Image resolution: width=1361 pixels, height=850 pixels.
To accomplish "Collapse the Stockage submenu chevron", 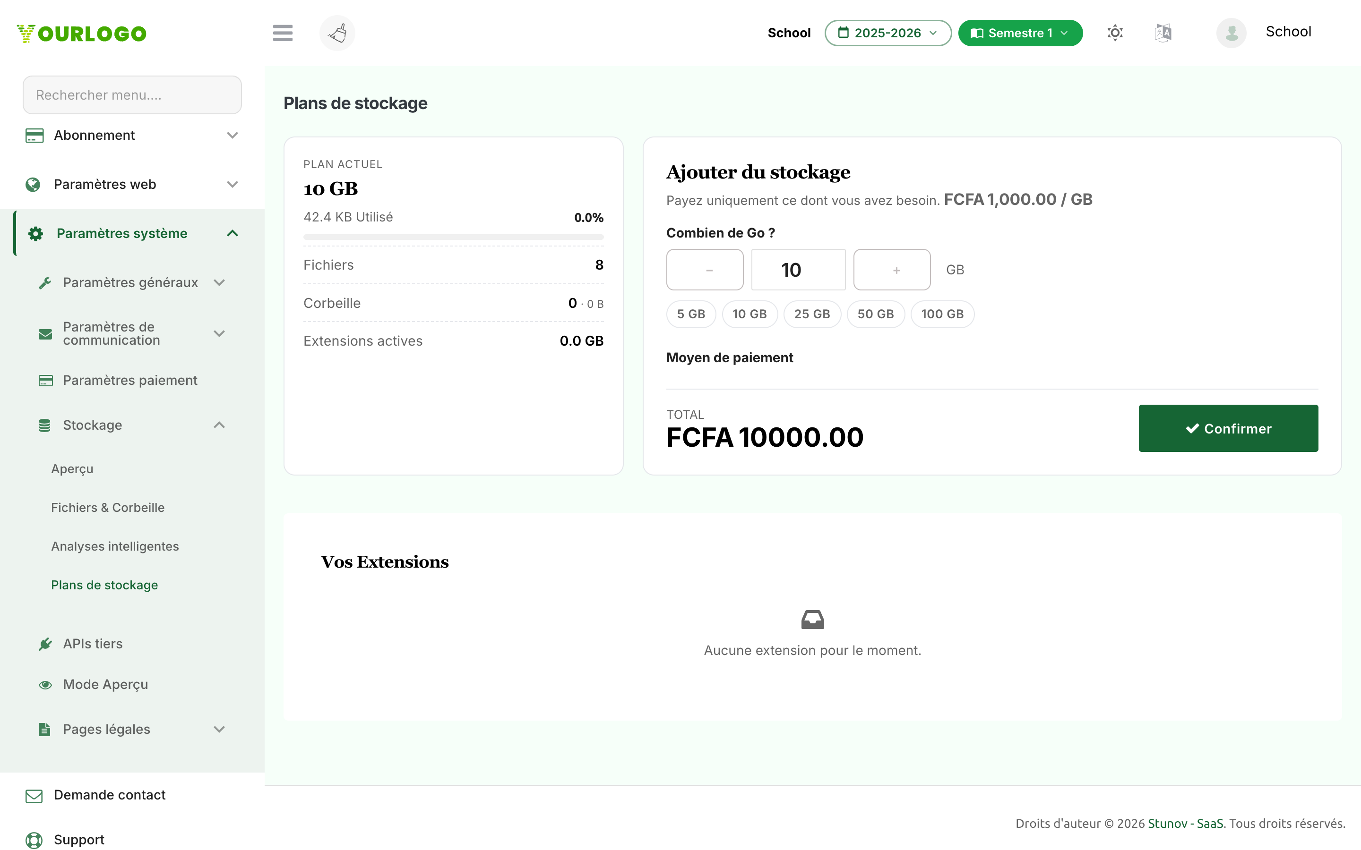I will point(219,425).
